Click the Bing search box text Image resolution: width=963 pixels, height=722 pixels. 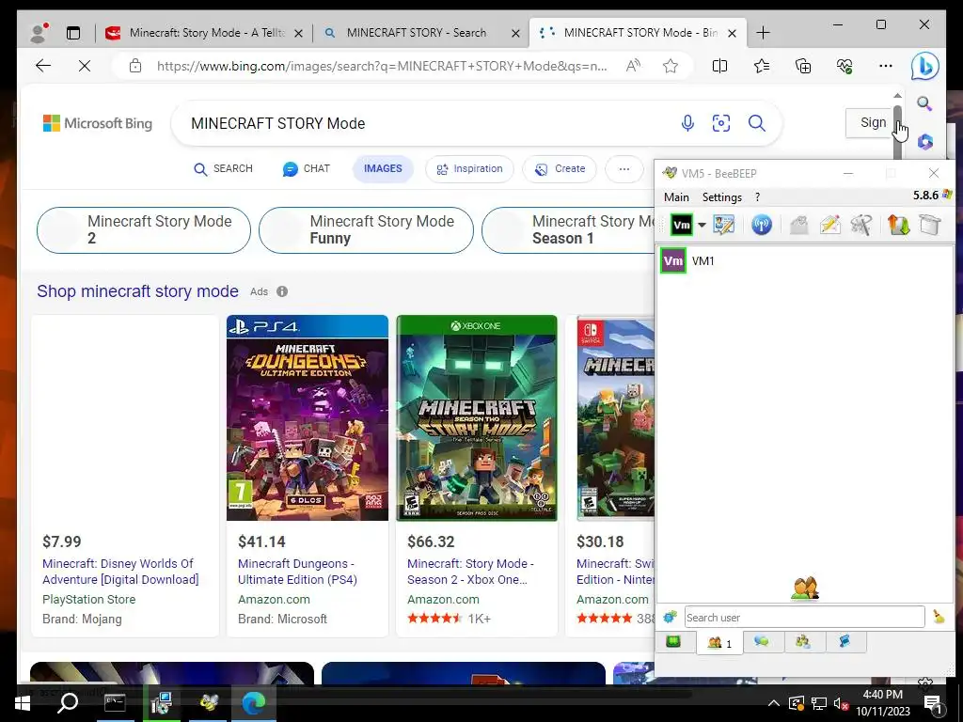coord(278,123)
